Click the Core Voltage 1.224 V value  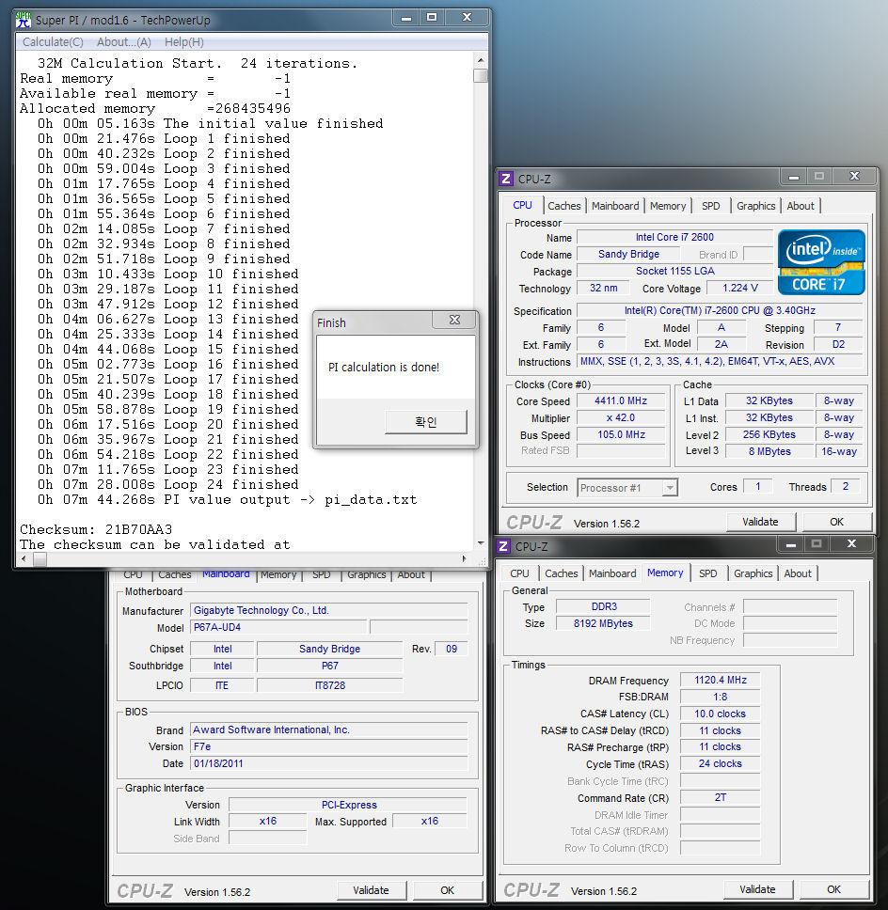point(740,288)
